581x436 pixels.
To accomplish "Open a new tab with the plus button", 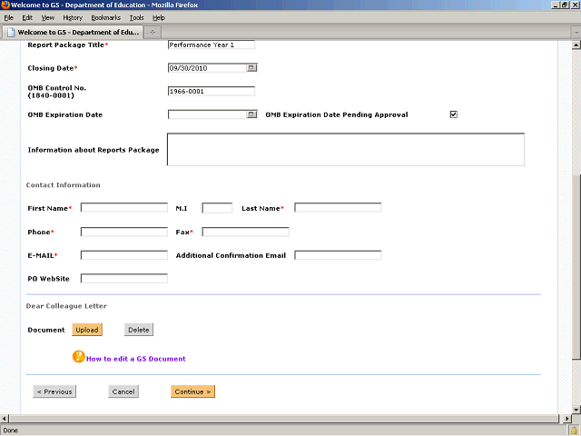I will click(x=153, y=33).
